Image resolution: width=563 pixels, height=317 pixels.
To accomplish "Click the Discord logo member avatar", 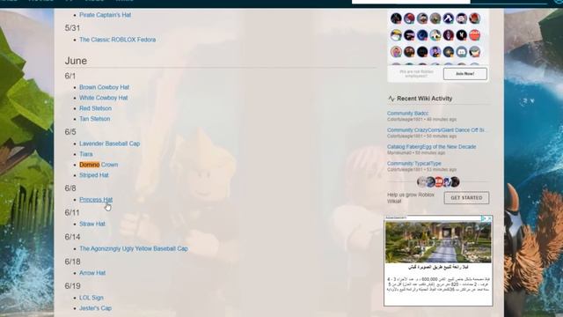I will (461, 52).
